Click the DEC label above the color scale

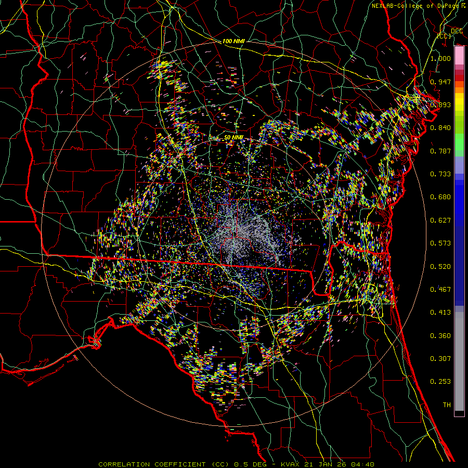(x=457, y=31)
